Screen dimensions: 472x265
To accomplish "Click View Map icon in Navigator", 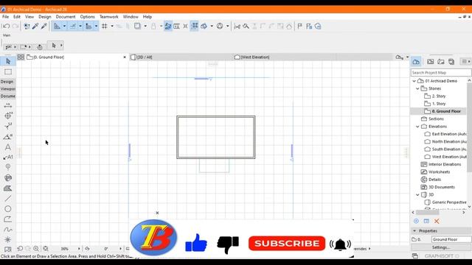I will click(430, 62).
